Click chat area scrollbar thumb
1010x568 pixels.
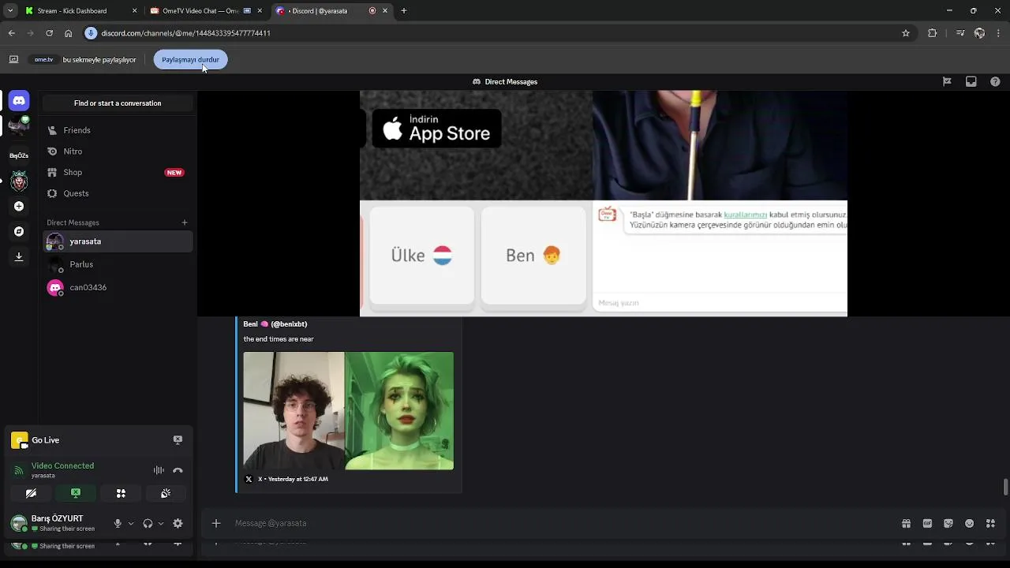point(1005,487)
